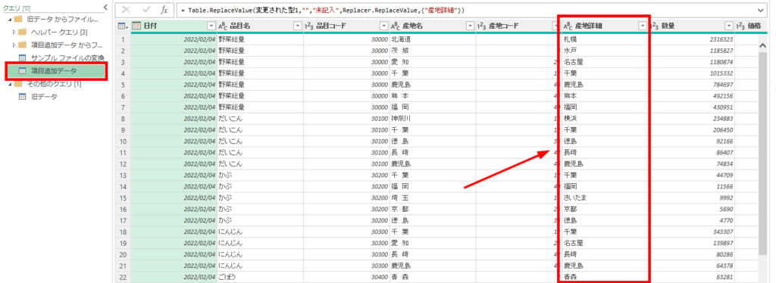Click the fx function icon
The width and height of the screenshot is (776, 283).
tap(164, 10)
